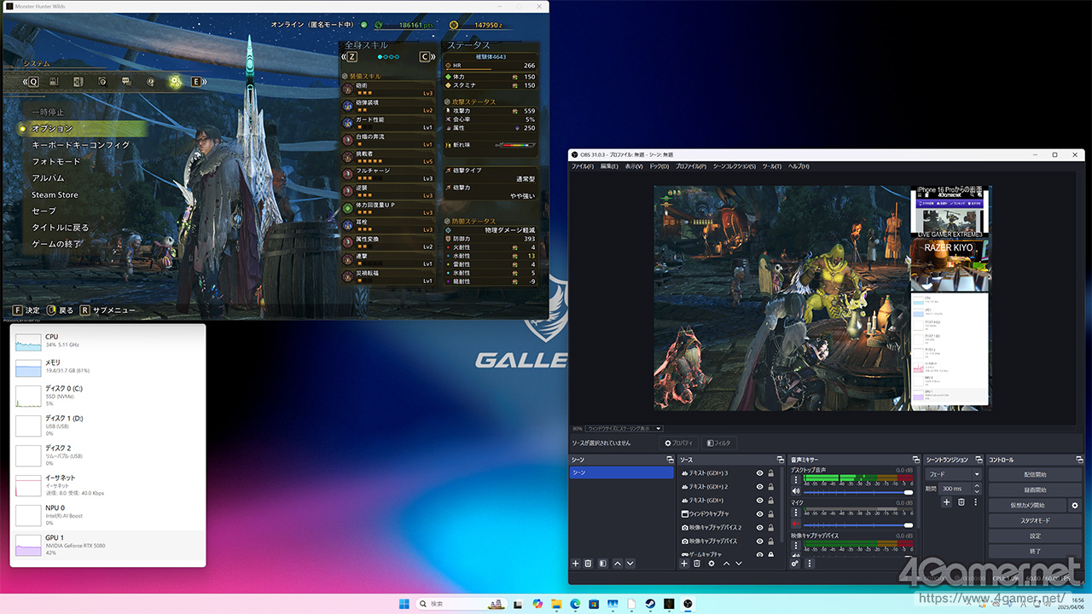Unmute the マイク audio channel
The width and height of the screenshot is (1092, 614).
[796, 524]
